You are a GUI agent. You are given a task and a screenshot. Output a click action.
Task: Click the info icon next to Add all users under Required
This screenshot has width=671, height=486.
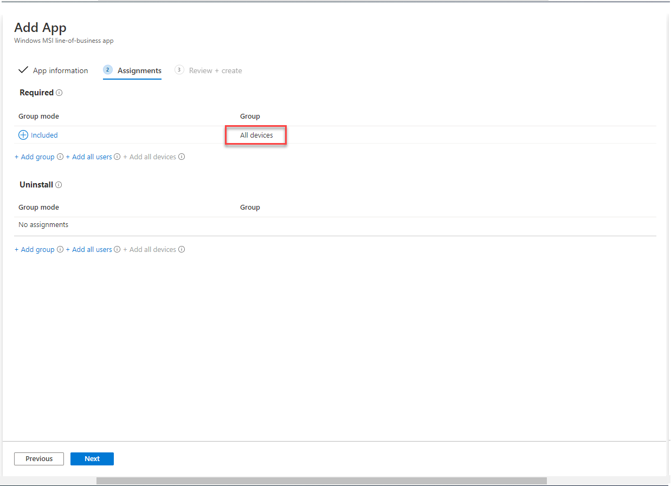click(x=117, y=157)
